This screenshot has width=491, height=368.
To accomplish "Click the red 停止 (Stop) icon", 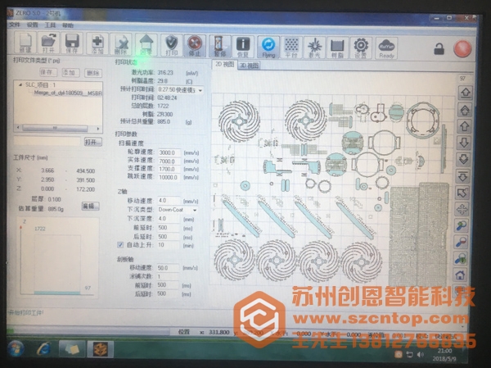I will point(195,44).
